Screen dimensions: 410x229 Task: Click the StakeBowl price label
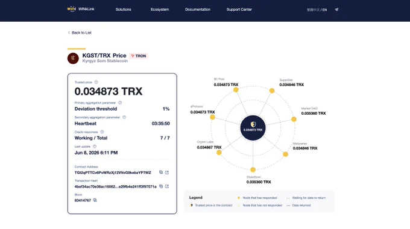pos(259,182)
